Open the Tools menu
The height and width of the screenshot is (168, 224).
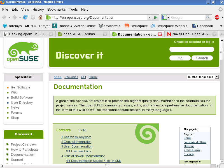[x=73, y=10]
